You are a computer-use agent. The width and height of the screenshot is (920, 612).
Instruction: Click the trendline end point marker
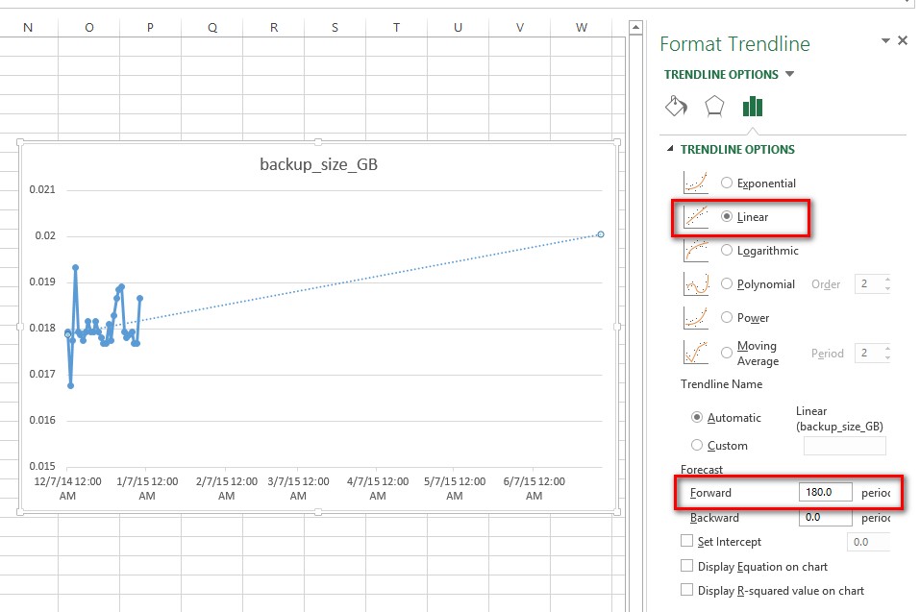[x=600, y=233]
